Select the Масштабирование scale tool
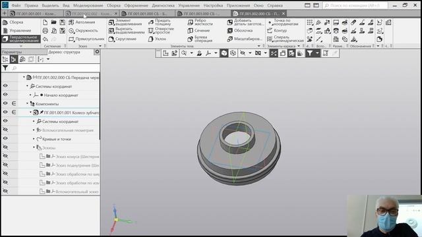 245,39
